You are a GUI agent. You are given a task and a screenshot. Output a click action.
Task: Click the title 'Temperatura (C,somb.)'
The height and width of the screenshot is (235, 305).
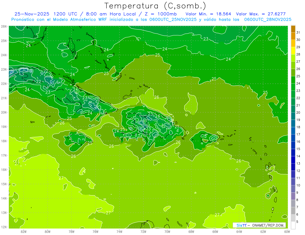155,6
